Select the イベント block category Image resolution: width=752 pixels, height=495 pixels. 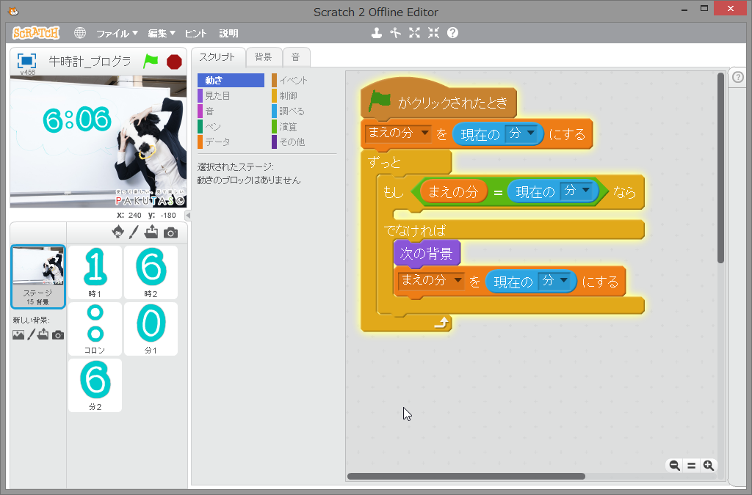305,80
